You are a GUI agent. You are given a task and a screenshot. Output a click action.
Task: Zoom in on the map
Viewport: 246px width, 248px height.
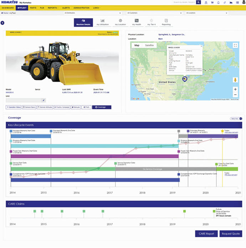point(235,89)
